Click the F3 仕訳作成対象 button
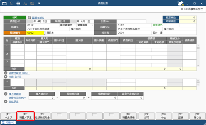The height and width of the screenshot is (125, 206). tap(42, 116)
